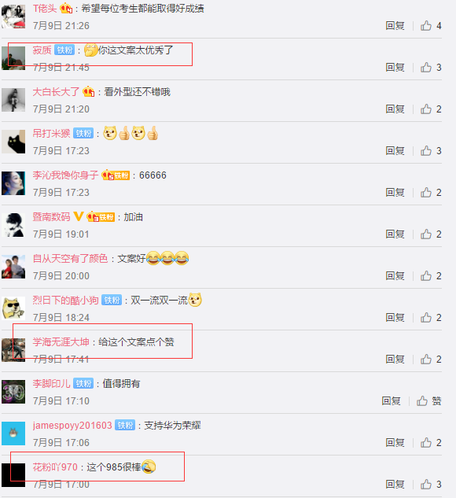The width and height of the screenshot is (456, 498).
Task: Click the sunglasses doge avatar
Action: 13,308
